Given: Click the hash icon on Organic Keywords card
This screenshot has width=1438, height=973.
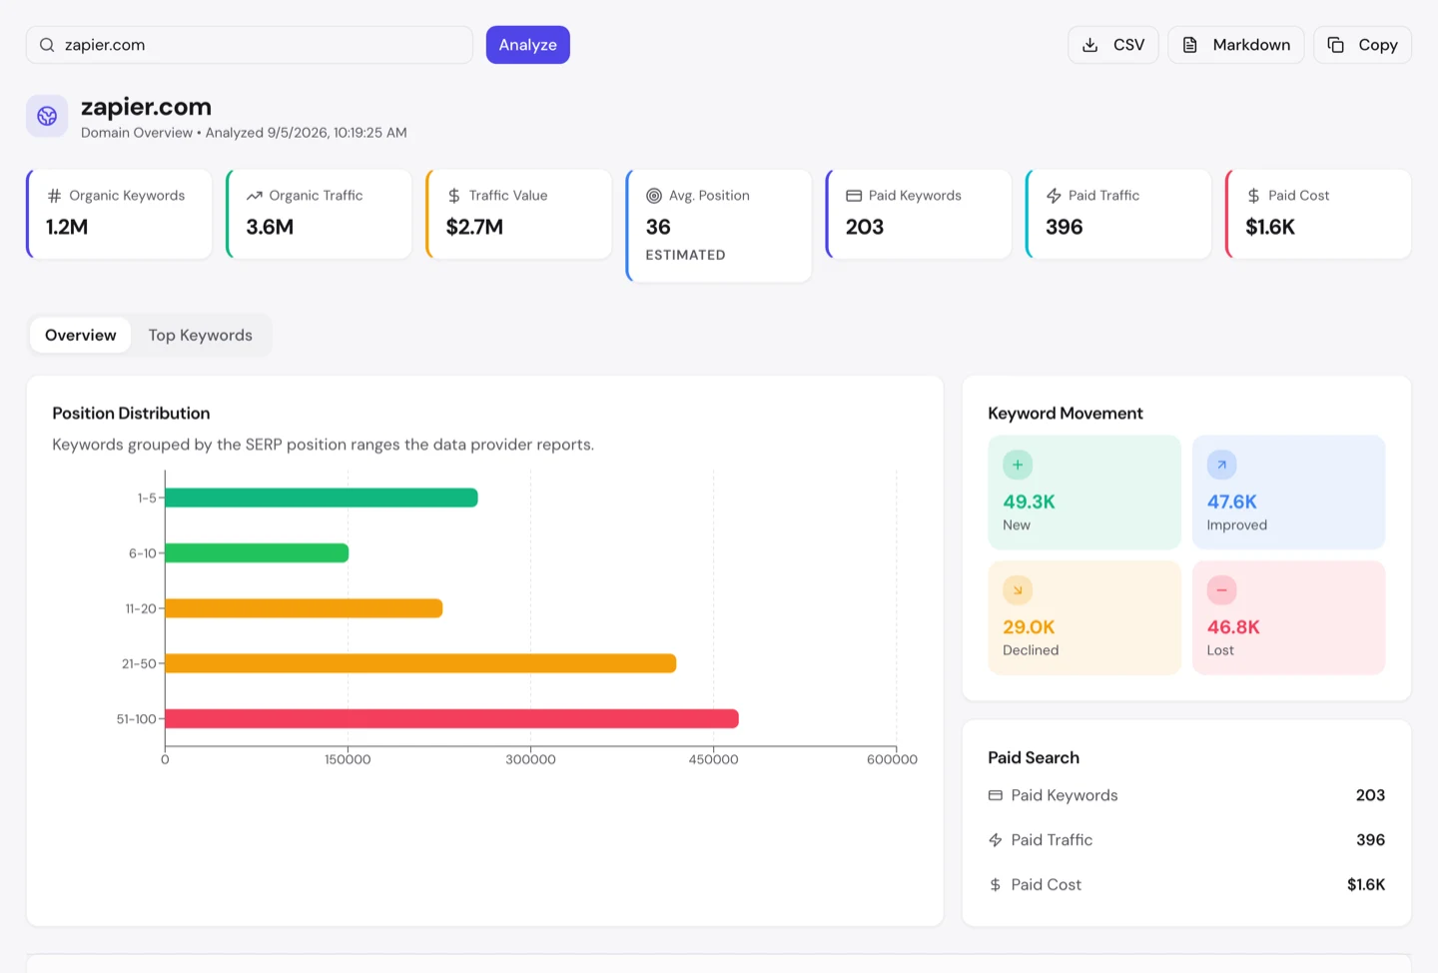Looking at the screenshot, I should point(55,196).
